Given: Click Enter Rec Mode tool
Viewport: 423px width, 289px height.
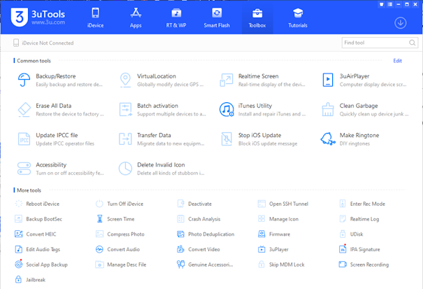Looking at the screenshot, I should click(362, 204).
